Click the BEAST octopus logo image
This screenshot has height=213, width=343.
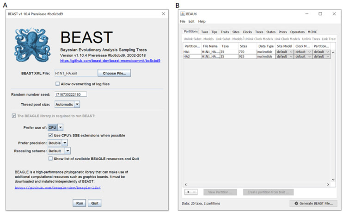(32, 45)
